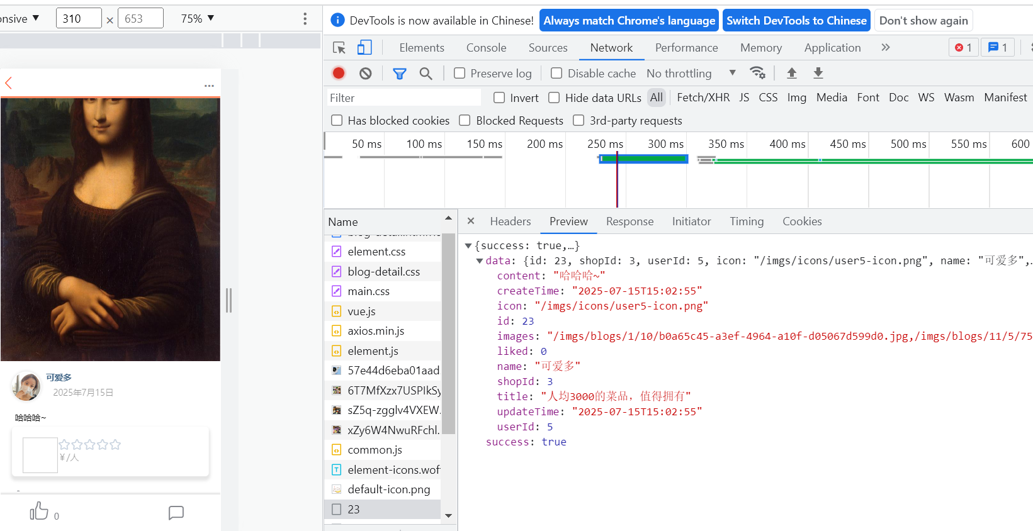Open device toolbar more options menu

point(305,19)
